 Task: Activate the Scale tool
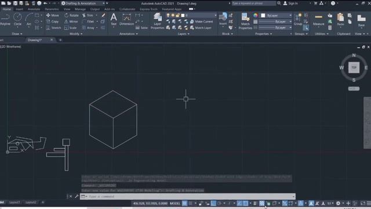[x=71, y=28]
